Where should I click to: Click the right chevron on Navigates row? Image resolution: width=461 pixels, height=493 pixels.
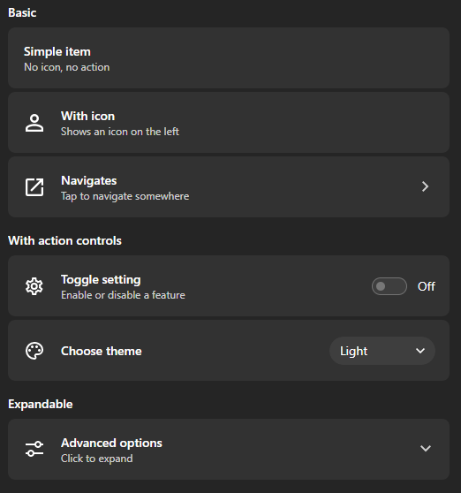point(425,186)
